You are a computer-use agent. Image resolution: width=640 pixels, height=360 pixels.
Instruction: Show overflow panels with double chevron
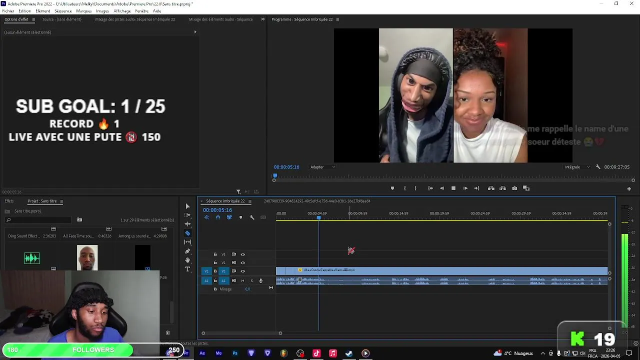pyautogui.click(x=263, y=19)
